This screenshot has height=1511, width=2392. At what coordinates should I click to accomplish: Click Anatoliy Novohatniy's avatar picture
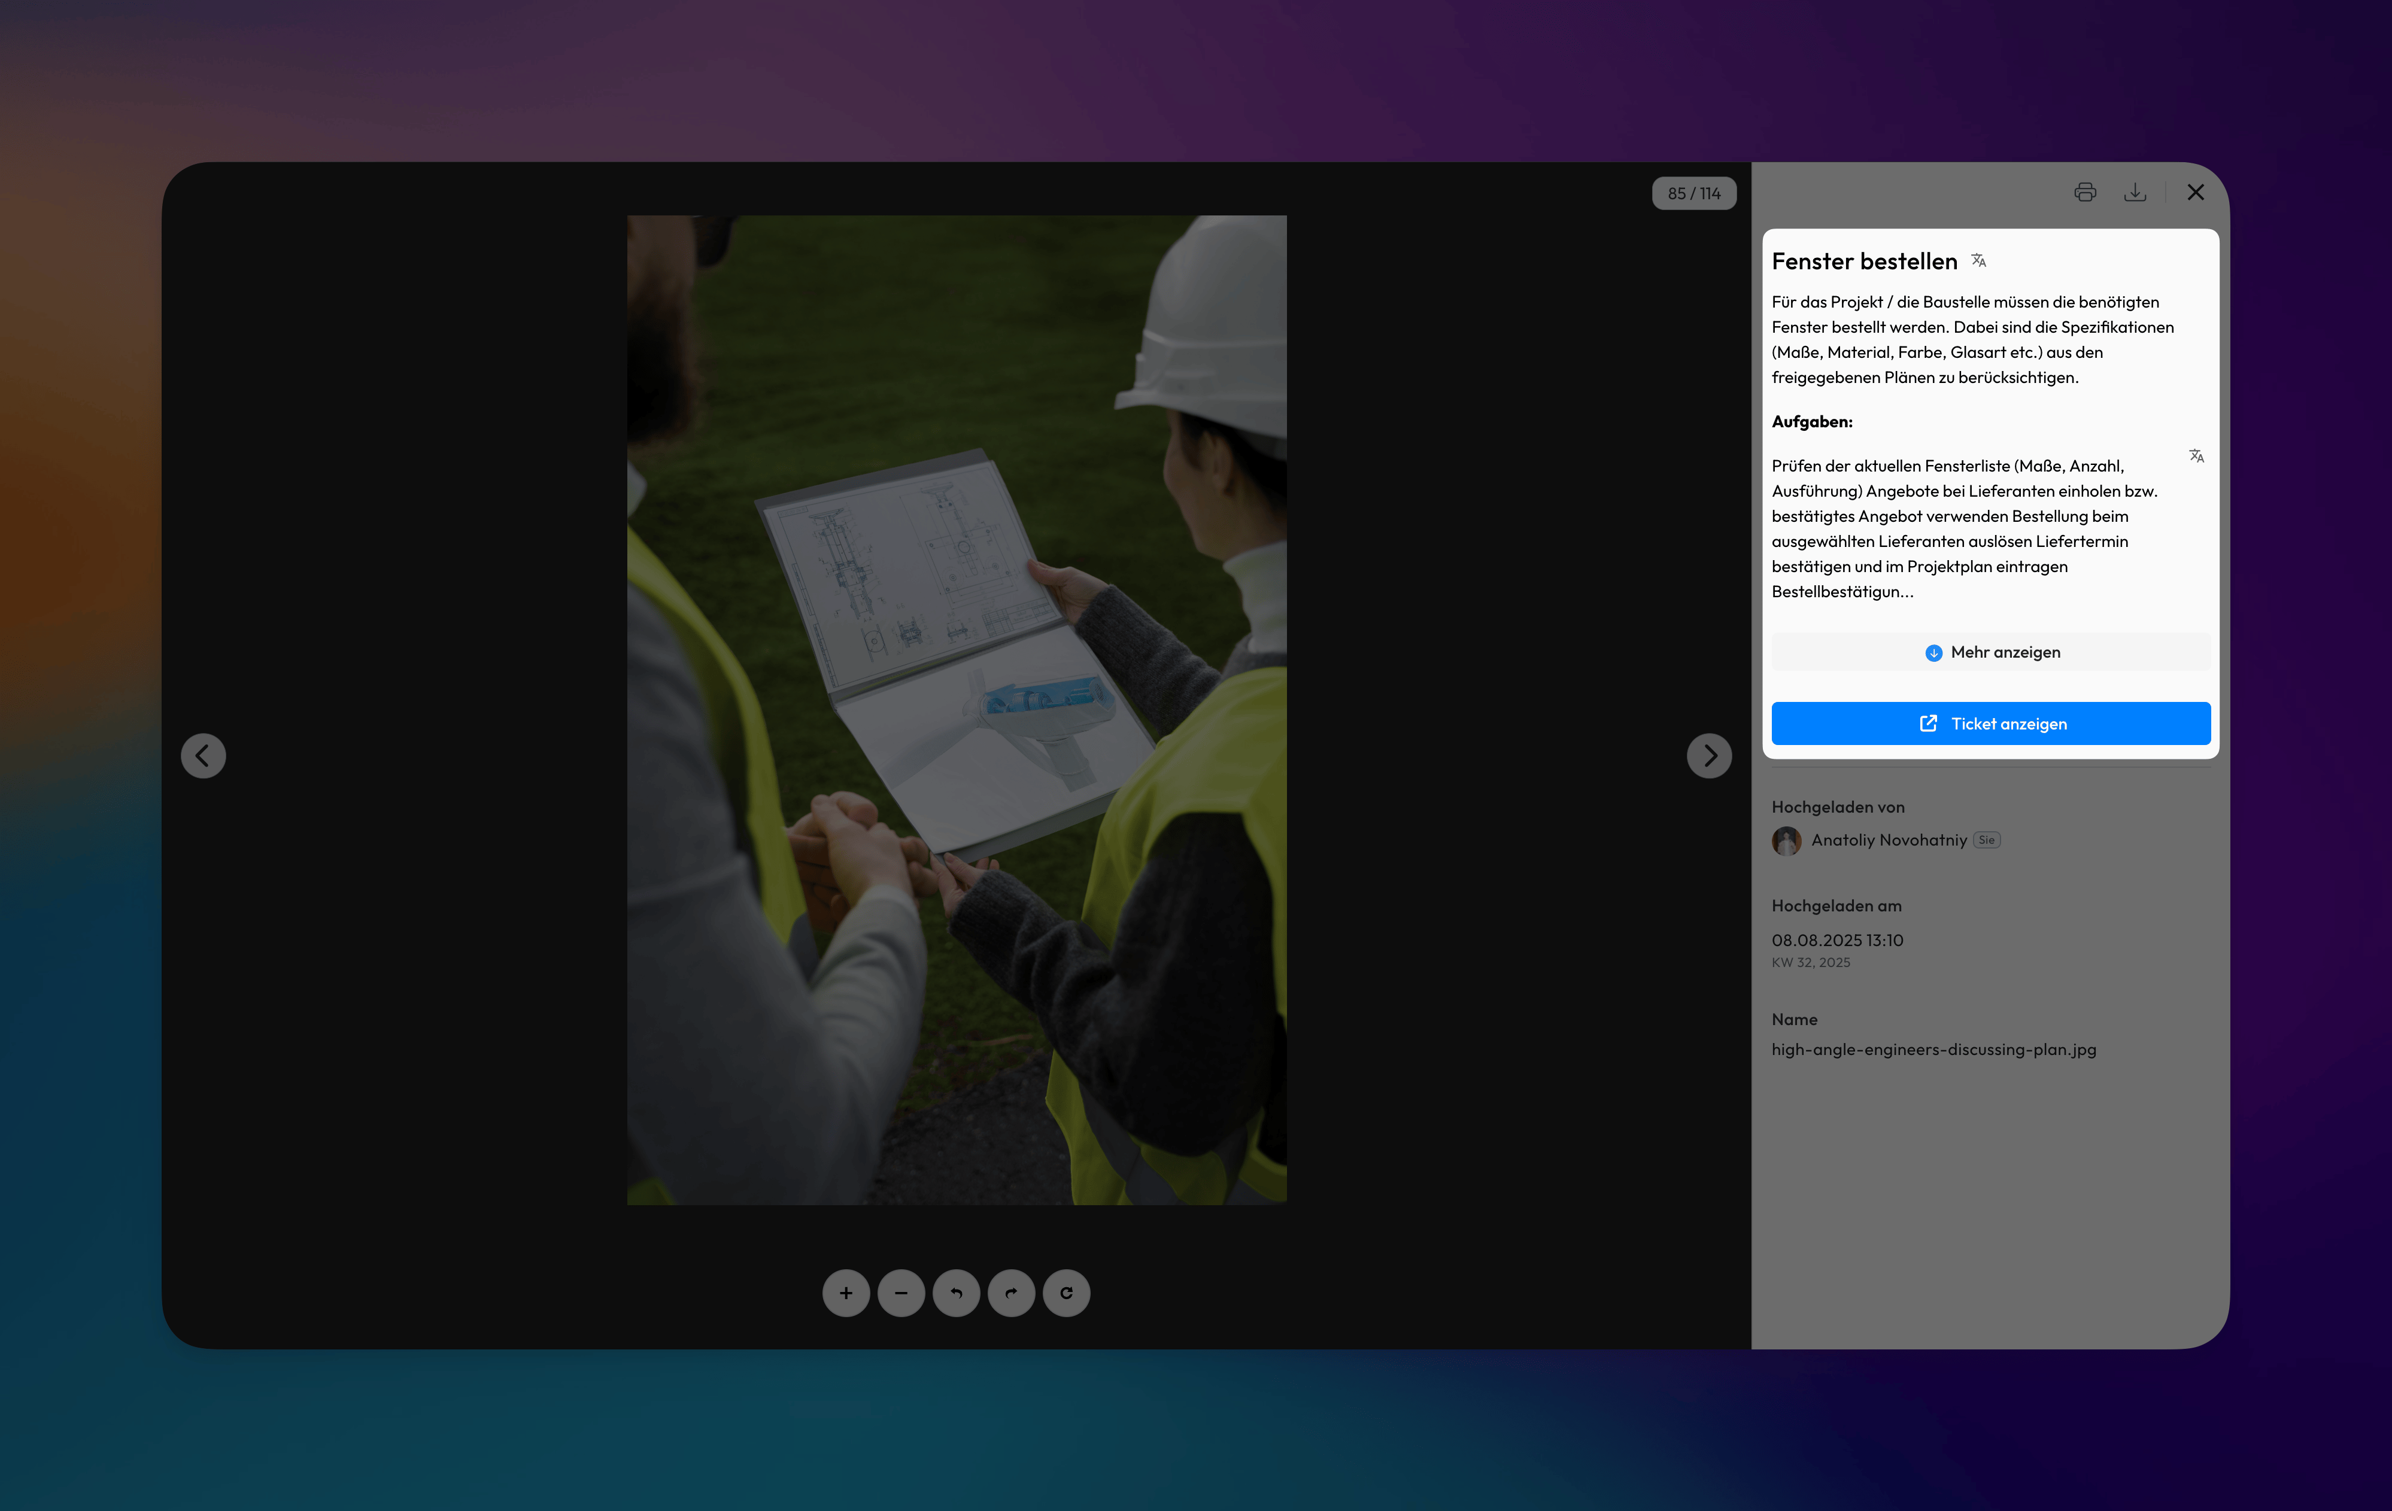tap(1786, 841)
